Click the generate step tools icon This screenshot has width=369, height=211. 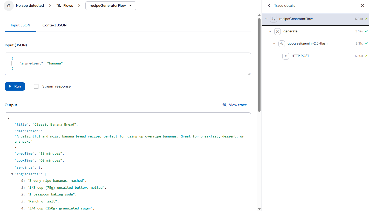[x=278, y=31]
